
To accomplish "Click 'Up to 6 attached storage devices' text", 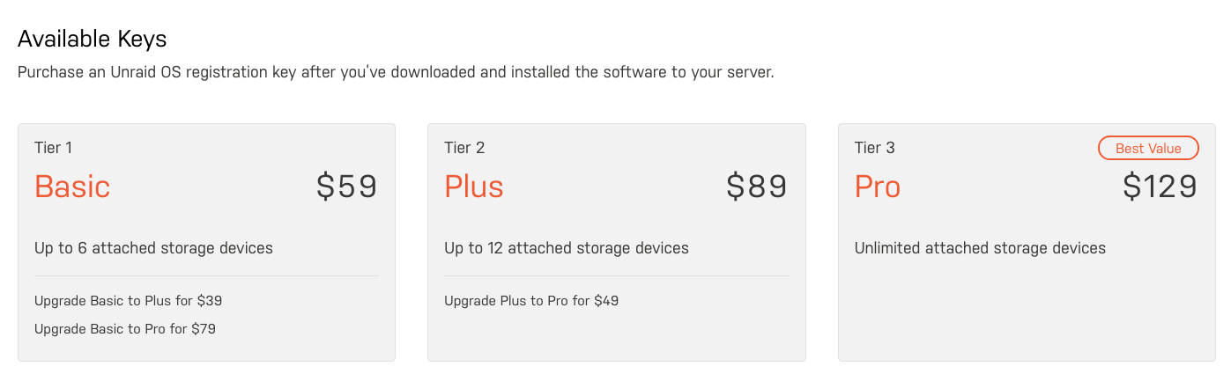I will tap(153, 248).
